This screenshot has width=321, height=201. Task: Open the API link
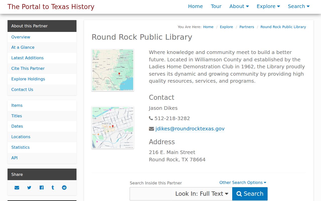coord(42,158)
